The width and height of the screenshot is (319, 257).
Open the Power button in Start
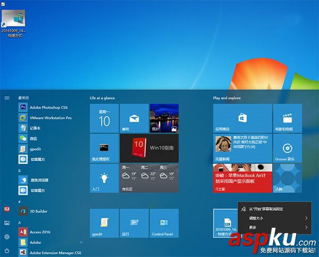tap(7, 251)
